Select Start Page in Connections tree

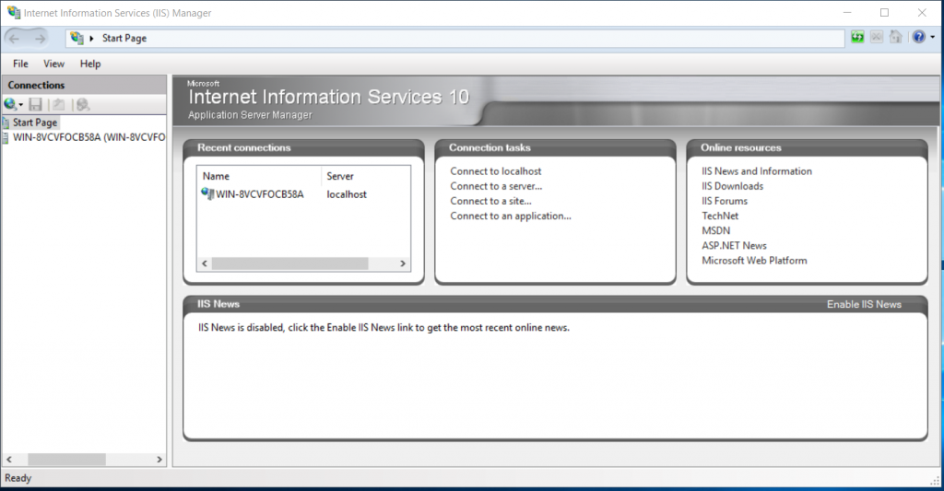tap(35, 123)
